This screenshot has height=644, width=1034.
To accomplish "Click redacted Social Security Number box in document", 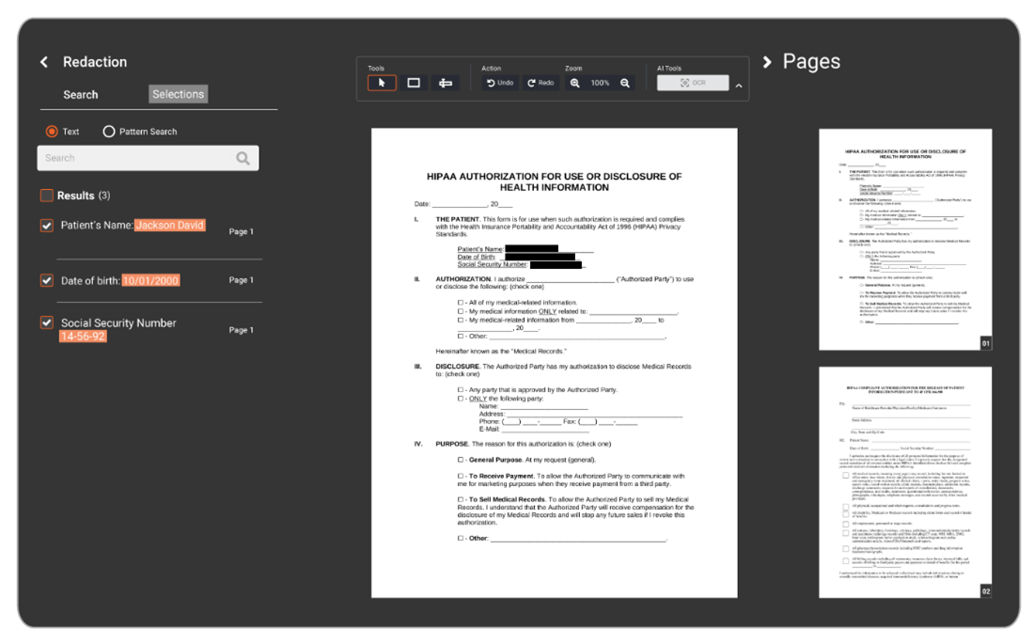I will pyautogui.click(x=556, y=264).
